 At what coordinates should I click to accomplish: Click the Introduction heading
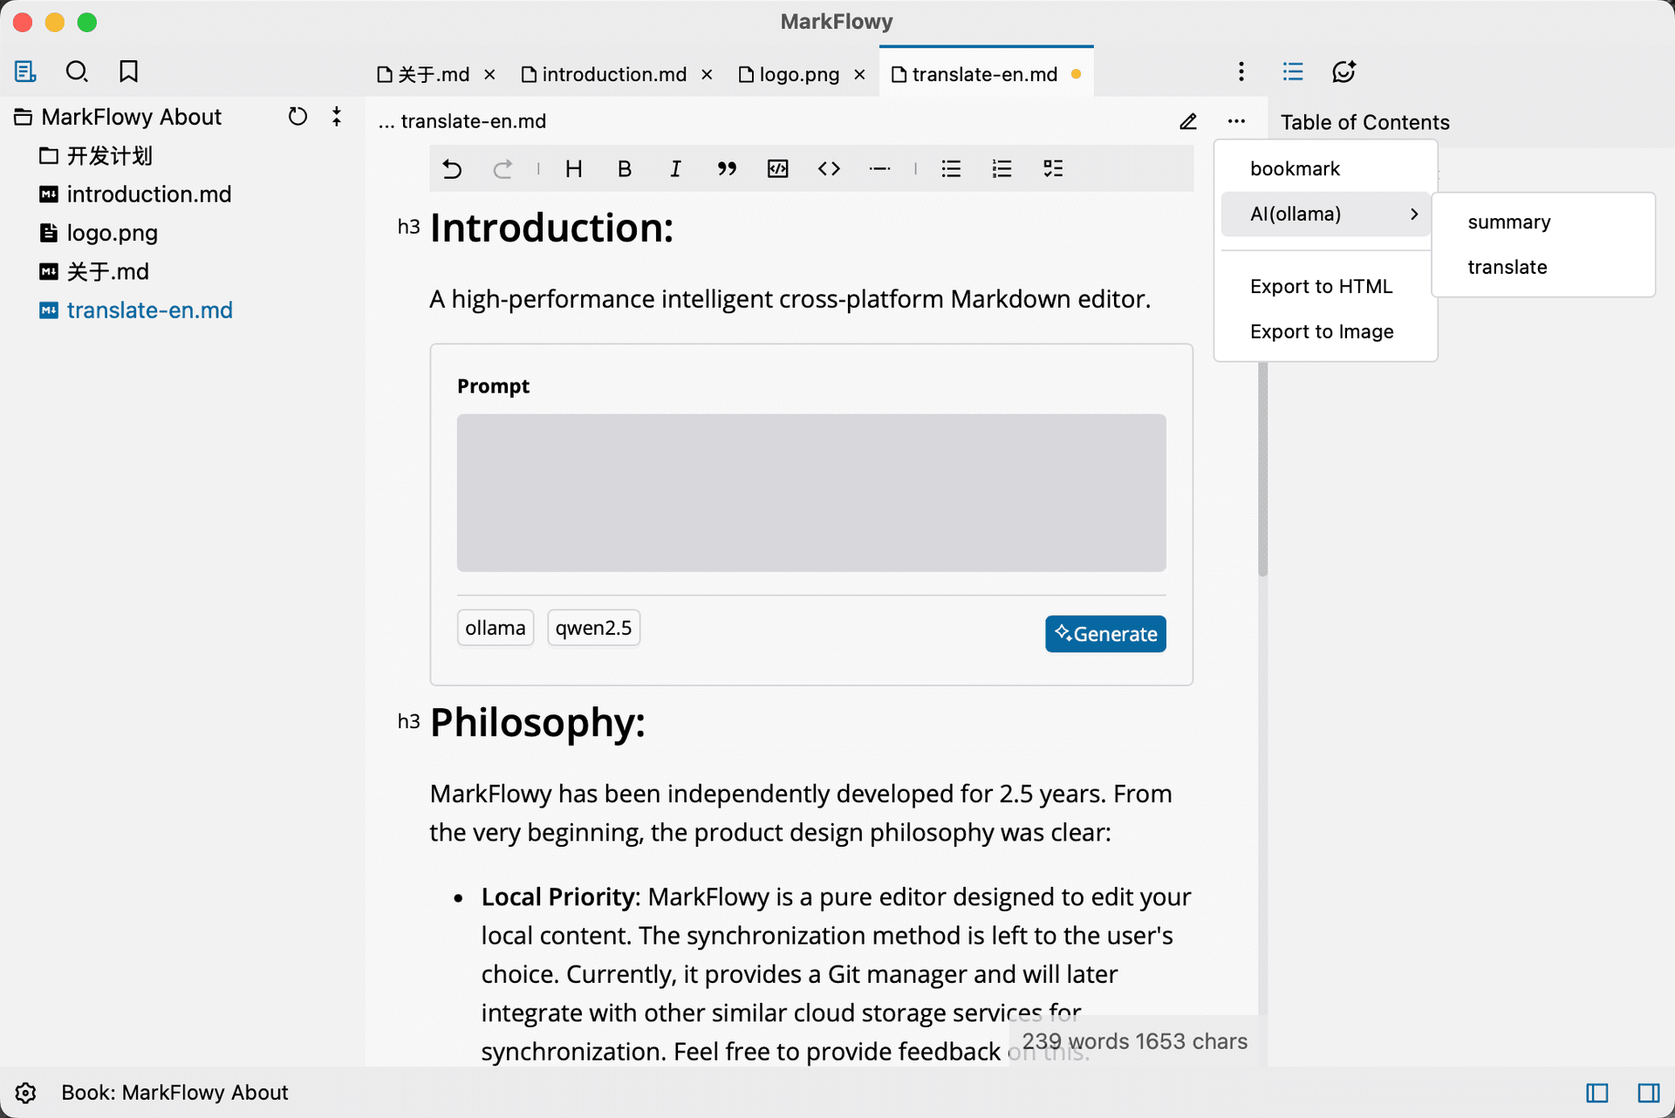[552, 228]
